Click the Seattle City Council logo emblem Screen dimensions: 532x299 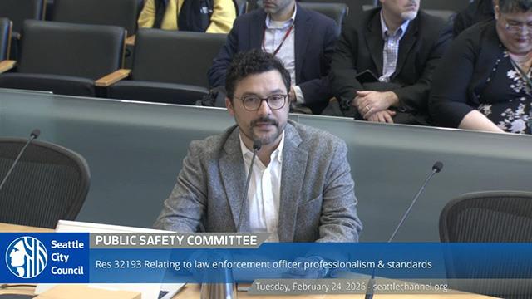click(x=27, y=257)
